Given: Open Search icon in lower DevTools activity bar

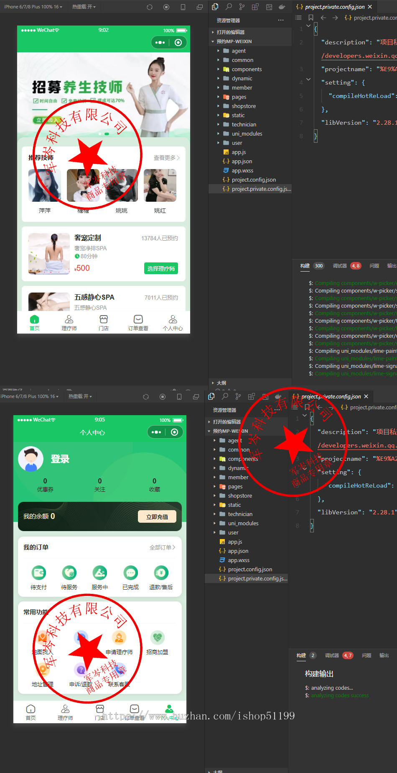Looking at the screenshot, I should [225, 396].
